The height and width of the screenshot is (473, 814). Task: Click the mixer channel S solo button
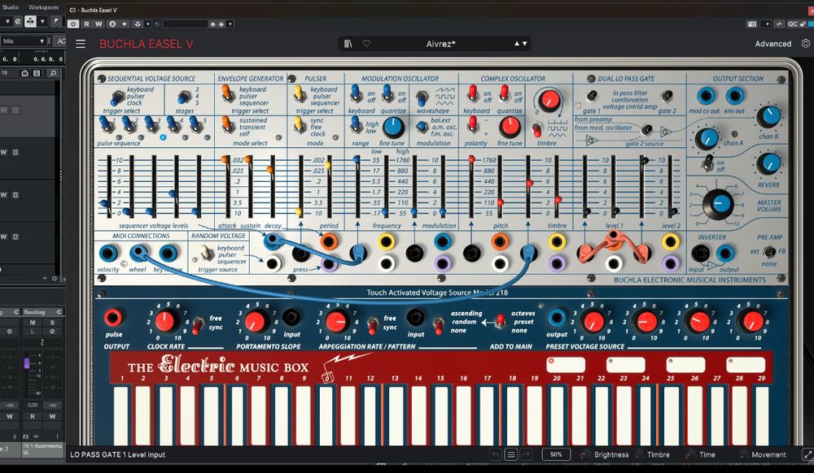pyautogui.click(x=52, y=322)
